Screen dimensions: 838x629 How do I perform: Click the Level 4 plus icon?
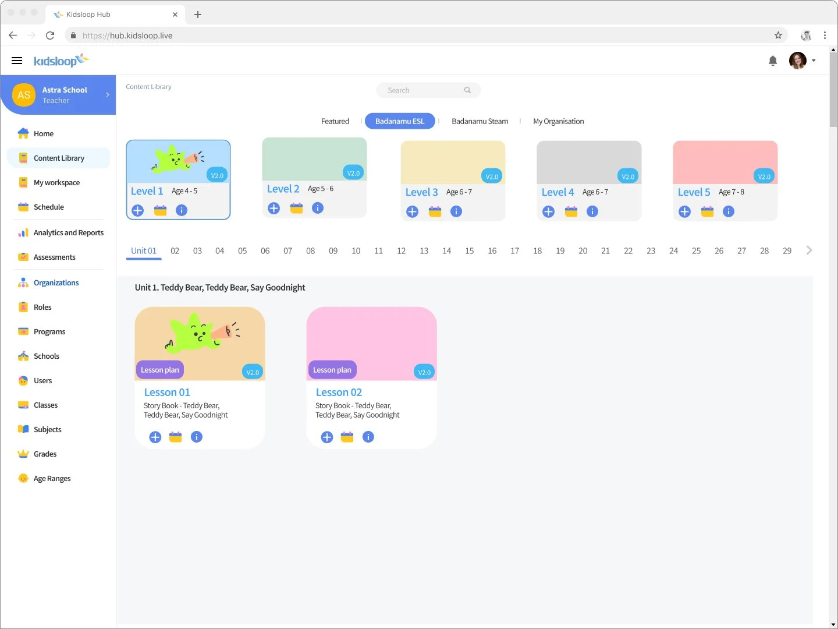tap(548, 211)
